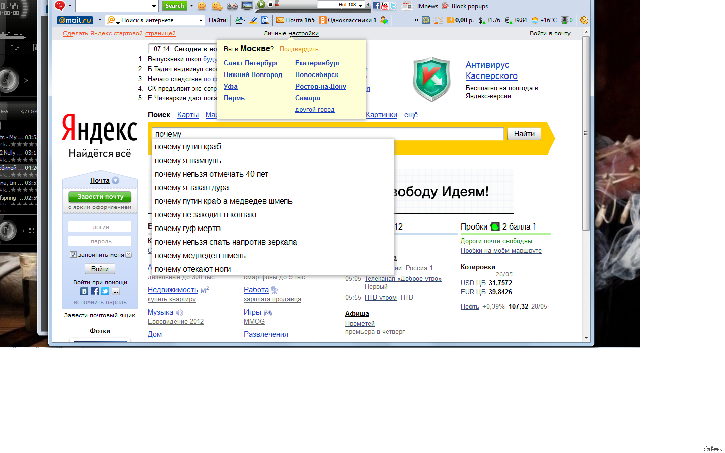Open the Hot 108 radio station dropdown

[x=361, y=5]
